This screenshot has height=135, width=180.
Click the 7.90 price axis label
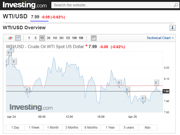[166, 101]
